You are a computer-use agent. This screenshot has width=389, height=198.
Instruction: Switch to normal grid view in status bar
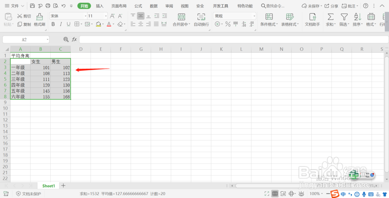(x=275, y=194)
